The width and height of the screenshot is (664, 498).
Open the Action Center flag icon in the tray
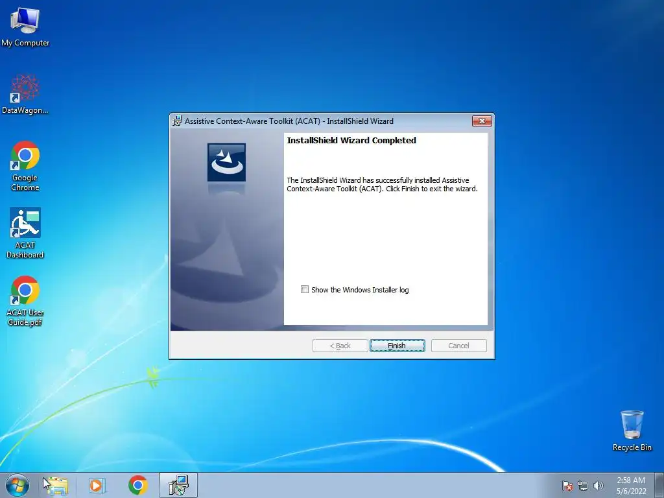pyautogui.click(x=567, y=486)
